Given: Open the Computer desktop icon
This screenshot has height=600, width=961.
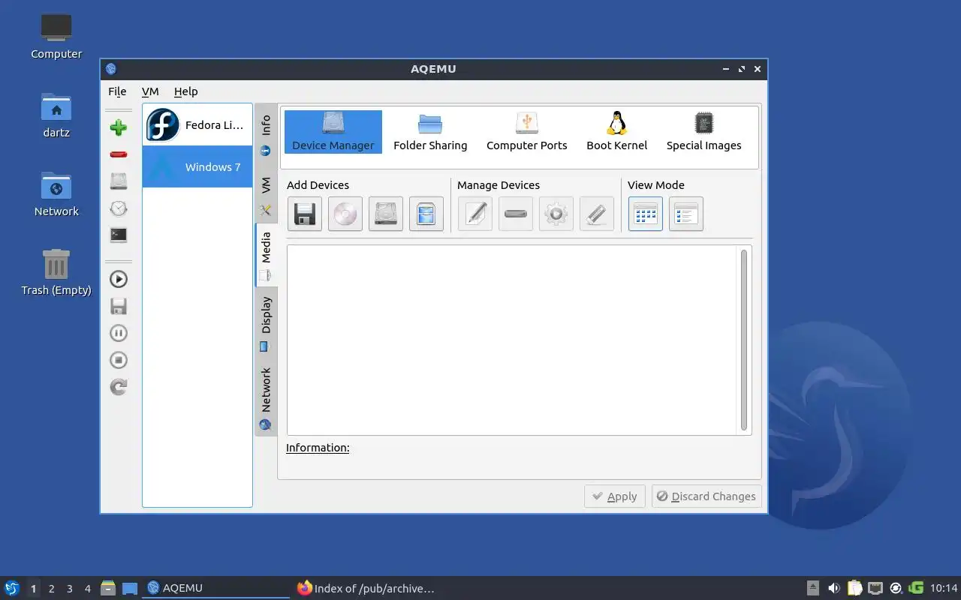Looking at the screenshot, I should [x=56, y=36].
